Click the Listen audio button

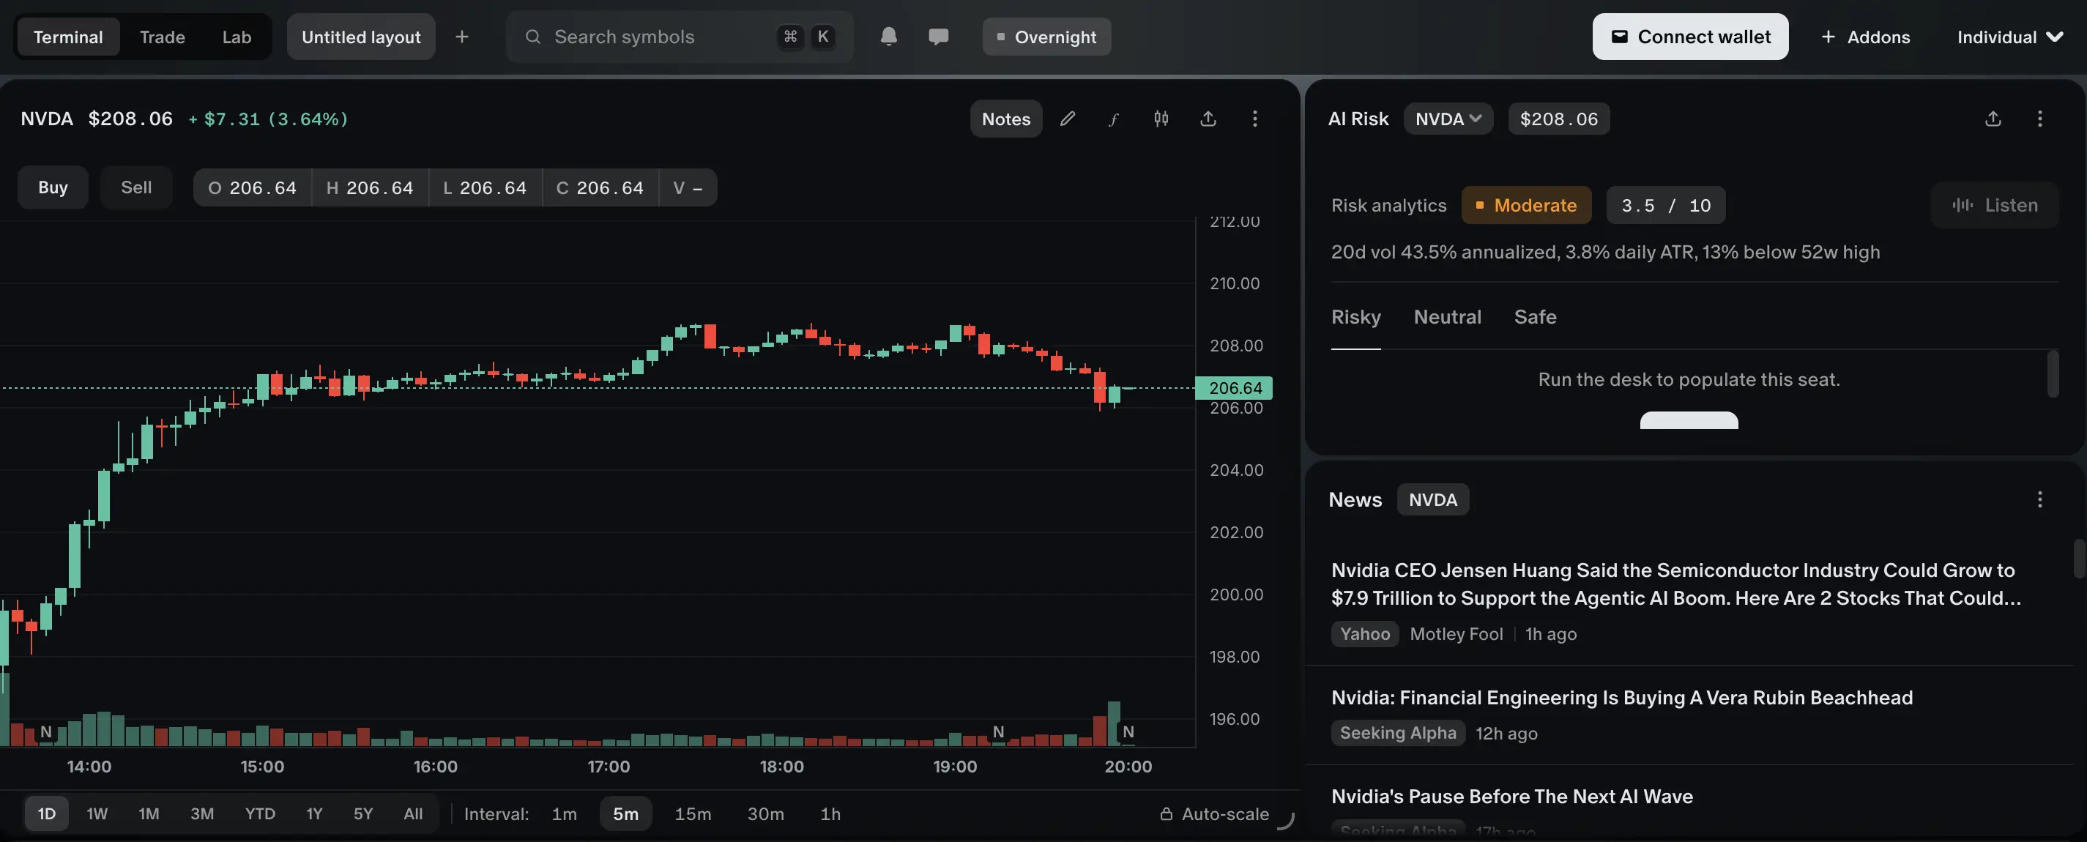[x=1994, y=205]
